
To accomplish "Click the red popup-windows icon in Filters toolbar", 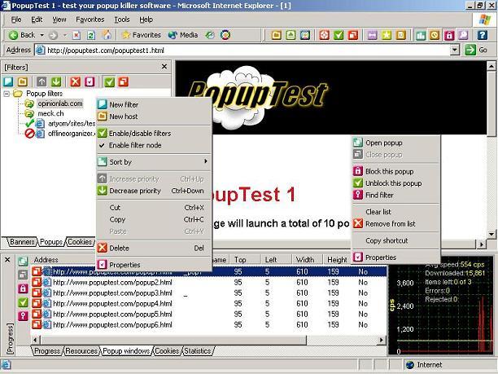I will click(x=123, y=81).
